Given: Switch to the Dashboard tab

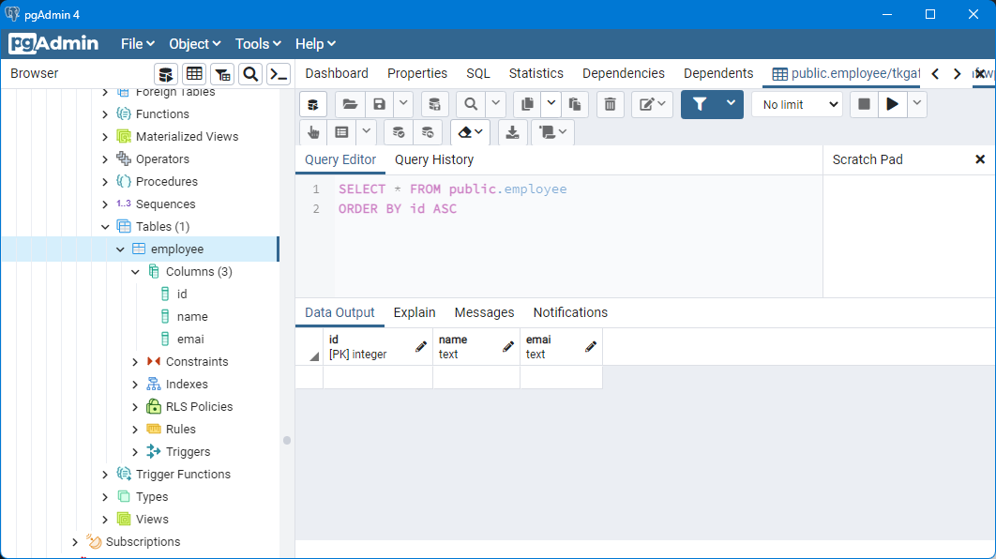Looking at the screenshot, I should click(x=337, y=74).
